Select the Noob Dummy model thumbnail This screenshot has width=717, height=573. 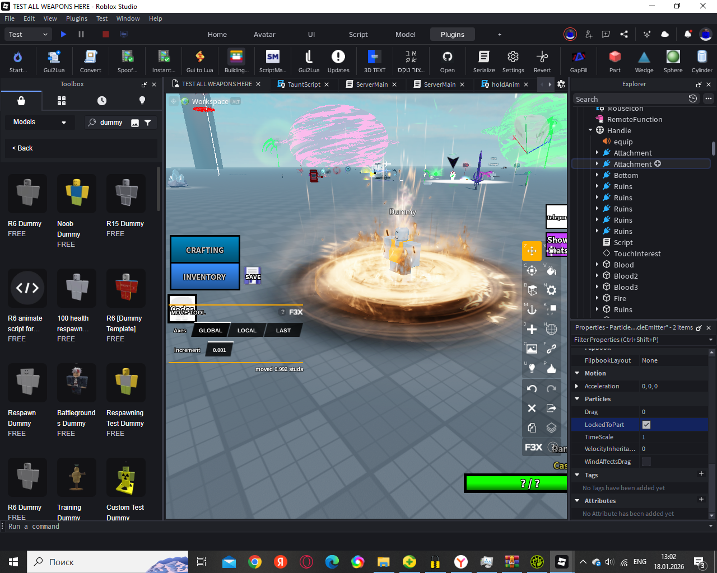click(x=77, y=194)
